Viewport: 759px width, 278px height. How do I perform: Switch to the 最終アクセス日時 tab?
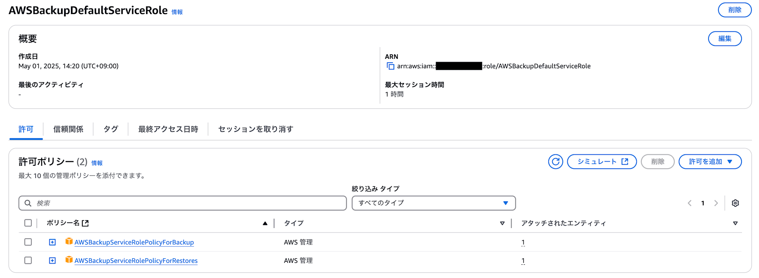tap(168, 129)
